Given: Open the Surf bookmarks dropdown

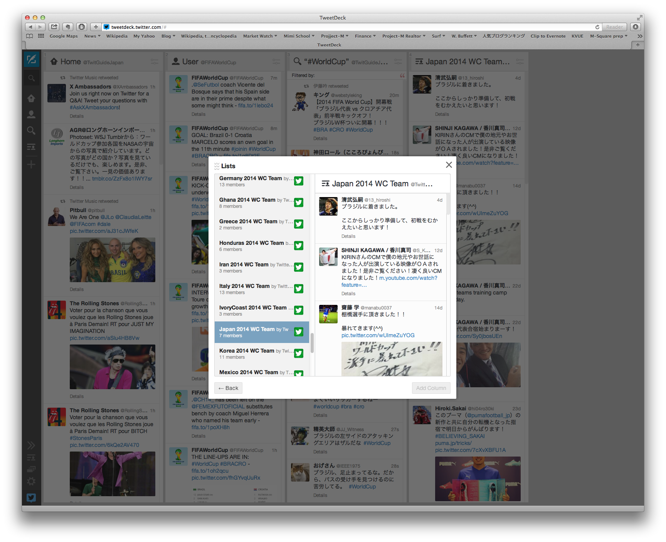Looking at the screenshot, I should 438,36.
